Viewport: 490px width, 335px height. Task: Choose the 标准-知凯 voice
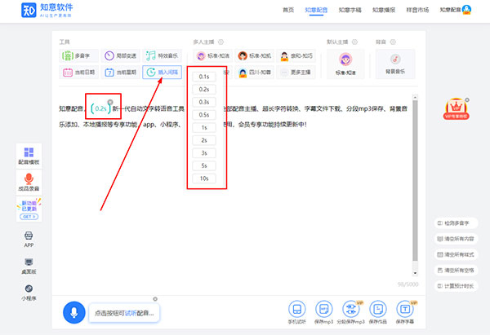[x=254, y=55]
